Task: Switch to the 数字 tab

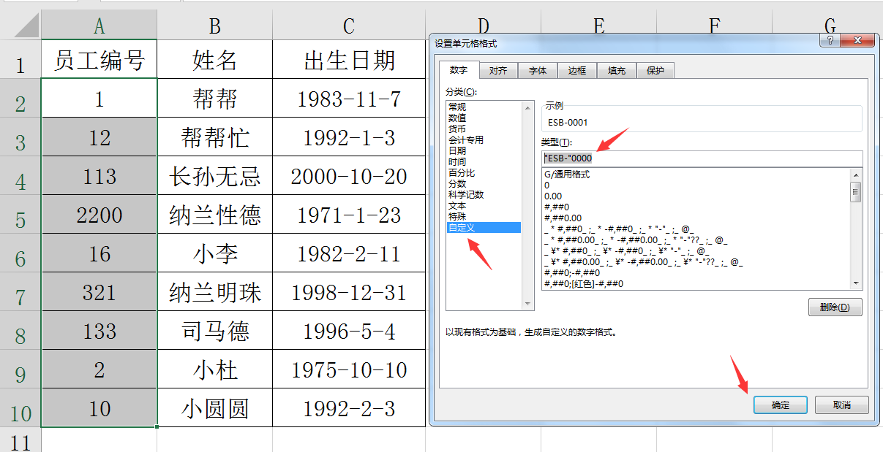Action: coord(459,71)
